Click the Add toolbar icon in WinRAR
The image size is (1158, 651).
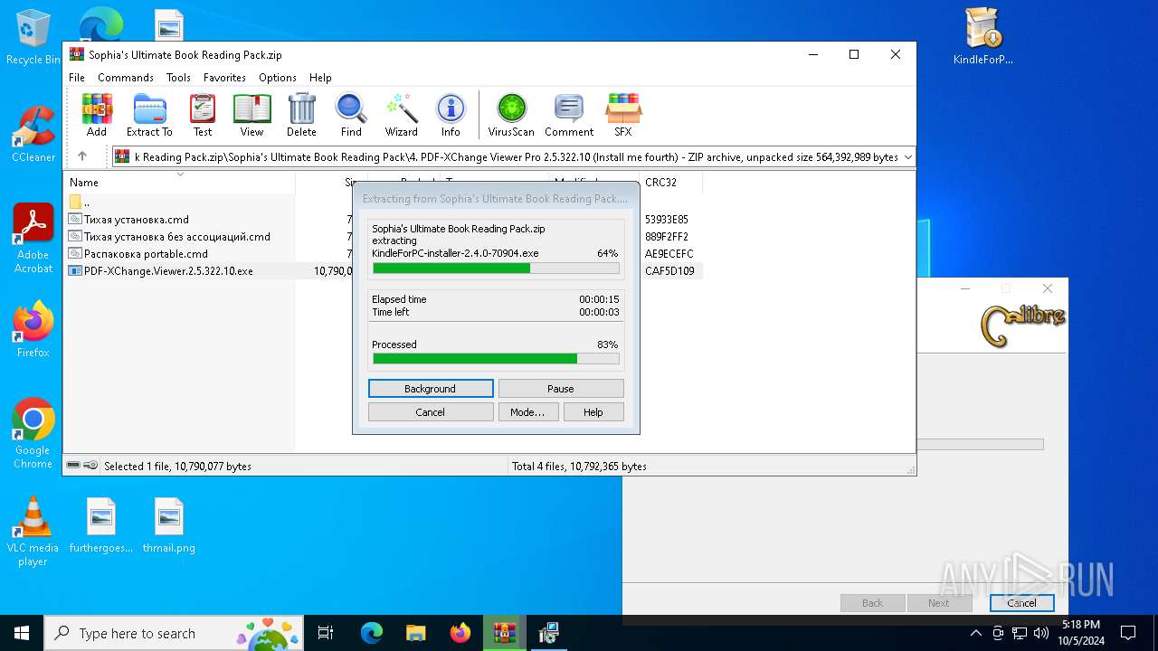coord(97,115)
